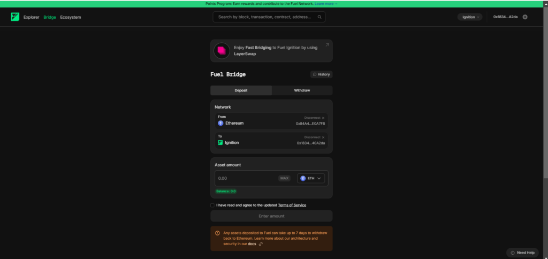
Task: Open the LayerSwap external link arrow
Action: click(x=327, y=45)
